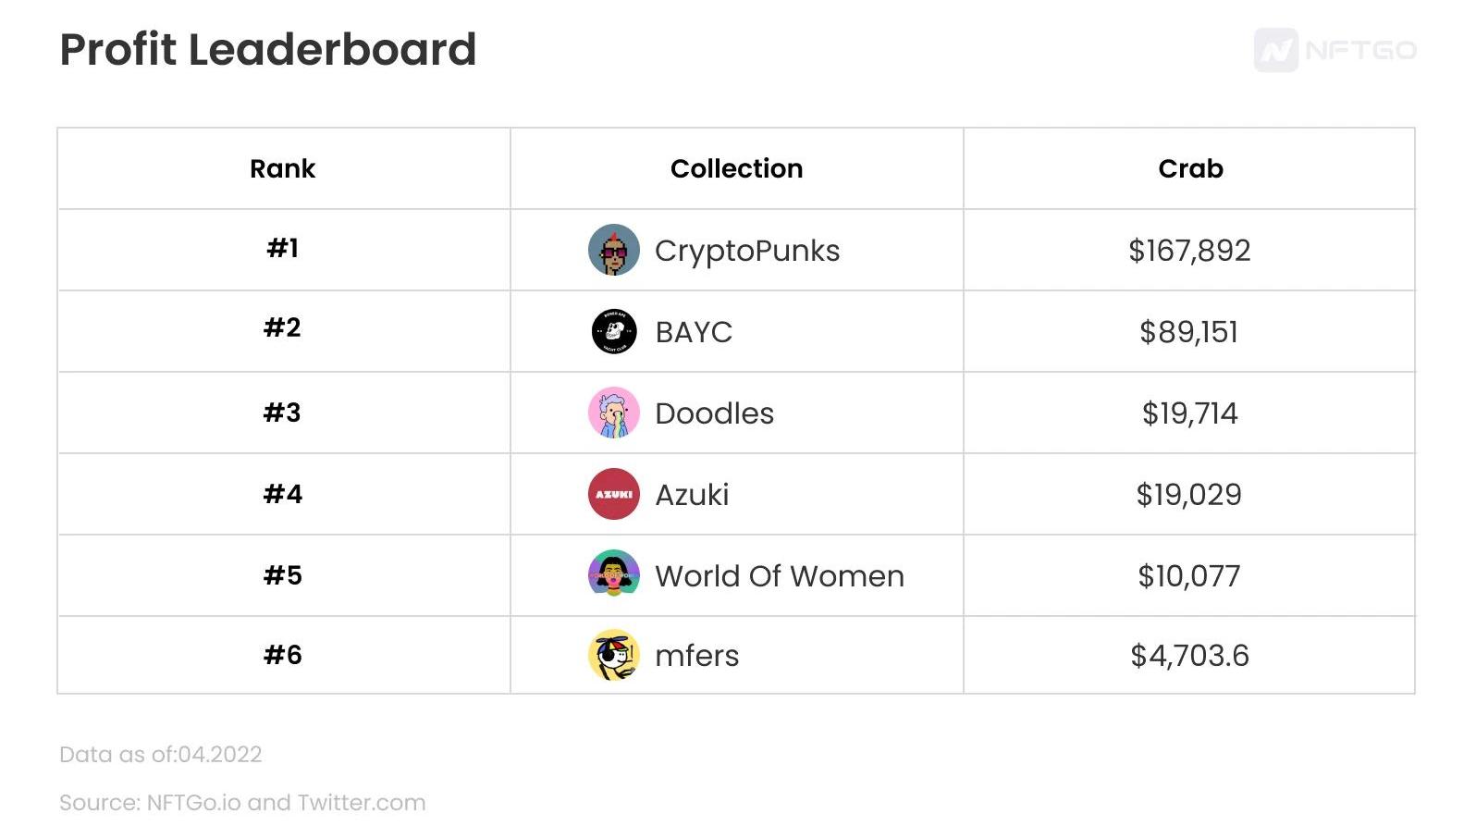This screenshot has width=1476, height=838.
Task: Click the Azuki collection name
Action: [692, 495]
